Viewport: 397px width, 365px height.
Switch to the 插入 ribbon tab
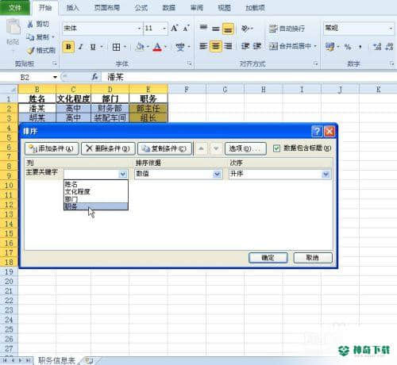(x=72, y=8)
